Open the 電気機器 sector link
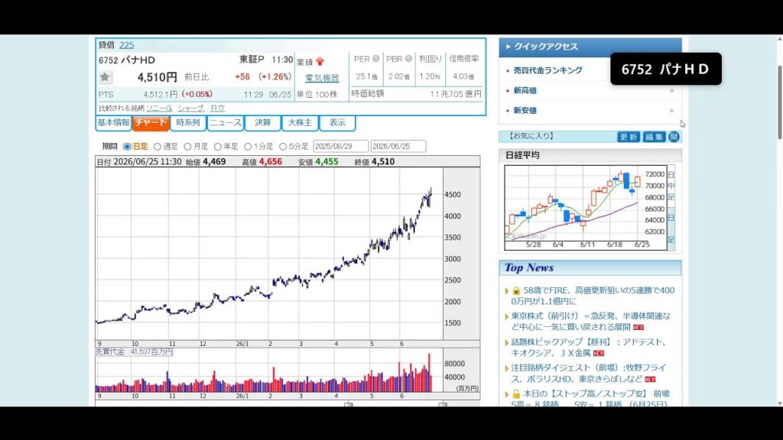 (322, 78)
